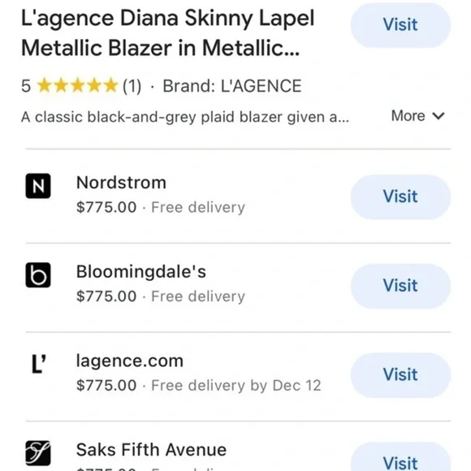The height and width of the screenshot is (471, 471).
Task: Open the (1) review count
Action: (132, 86)
